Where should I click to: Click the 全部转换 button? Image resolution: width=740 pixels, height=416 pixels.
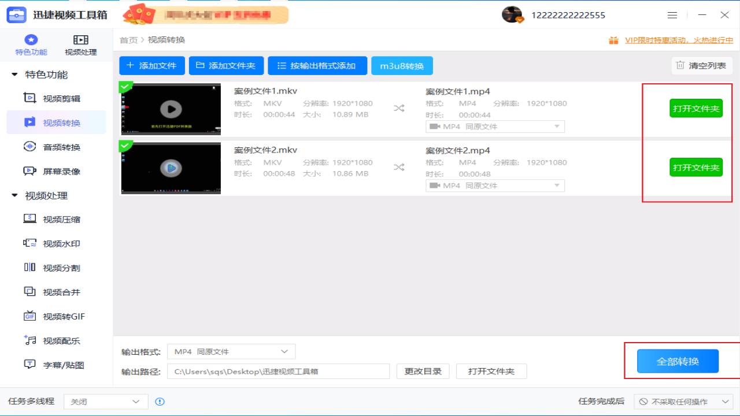(x=676, y=361)
